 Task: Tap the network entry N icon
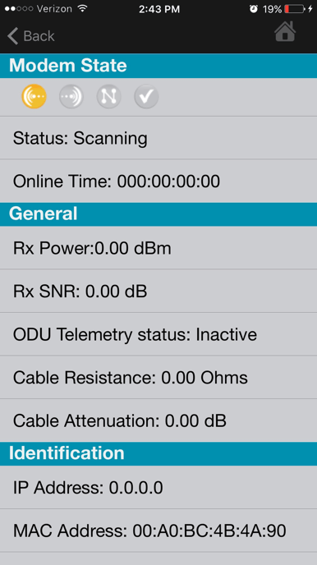(x=108, y=97)
